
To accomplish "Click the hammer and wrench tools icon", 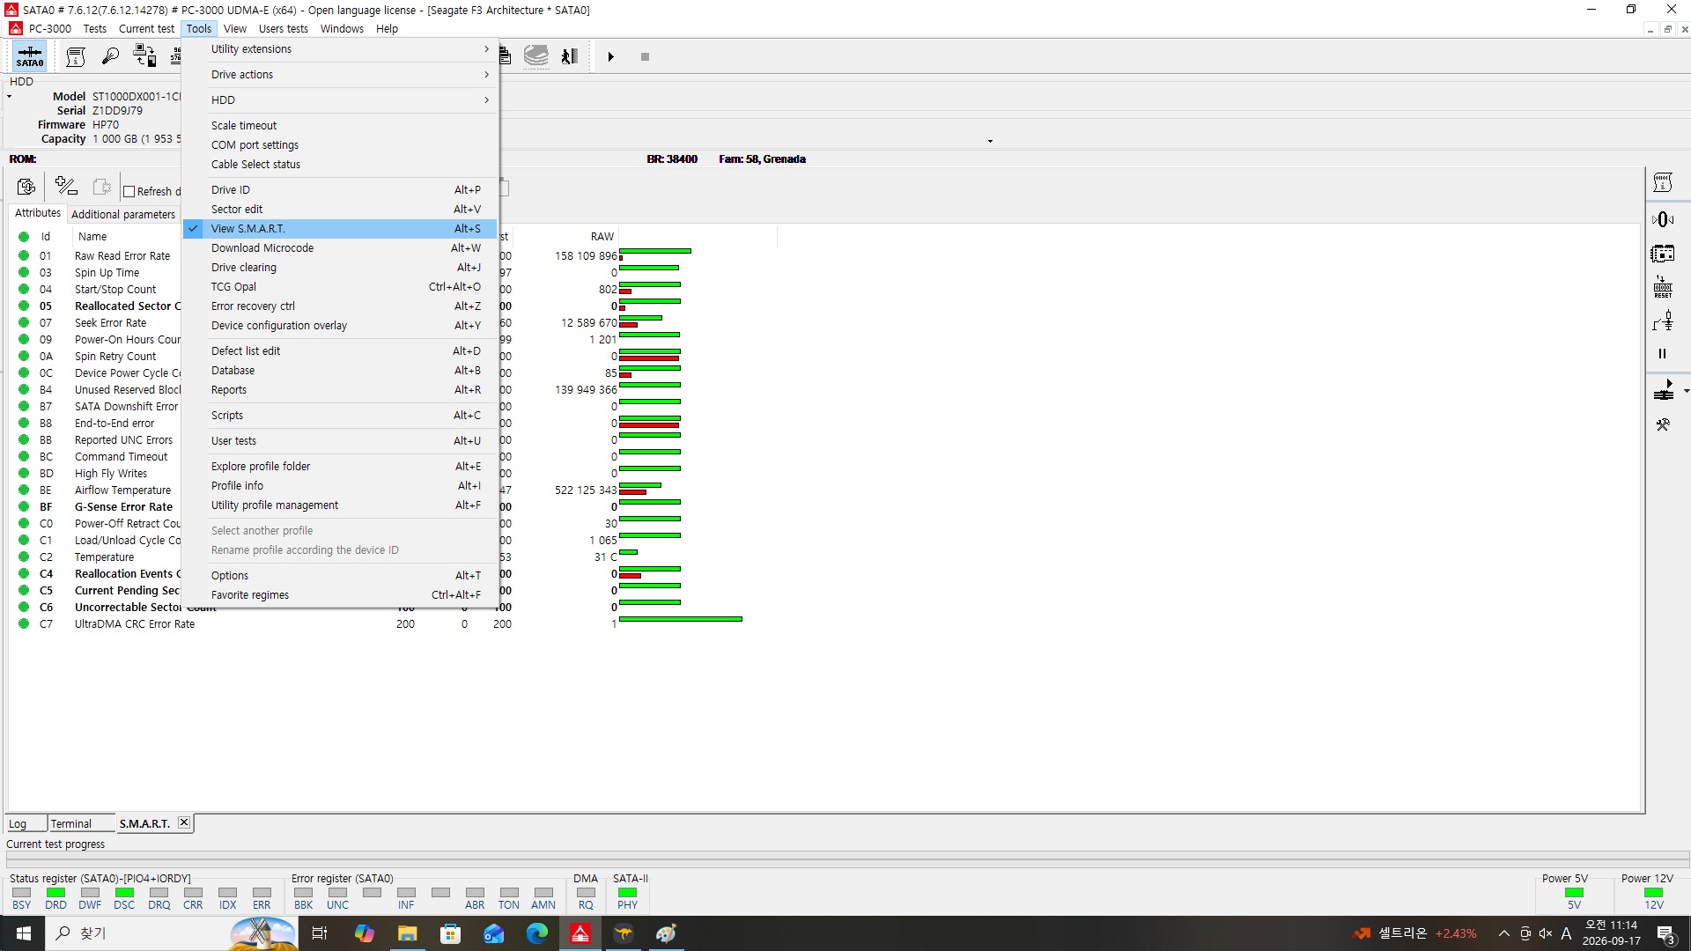I will coord(1663,424).
